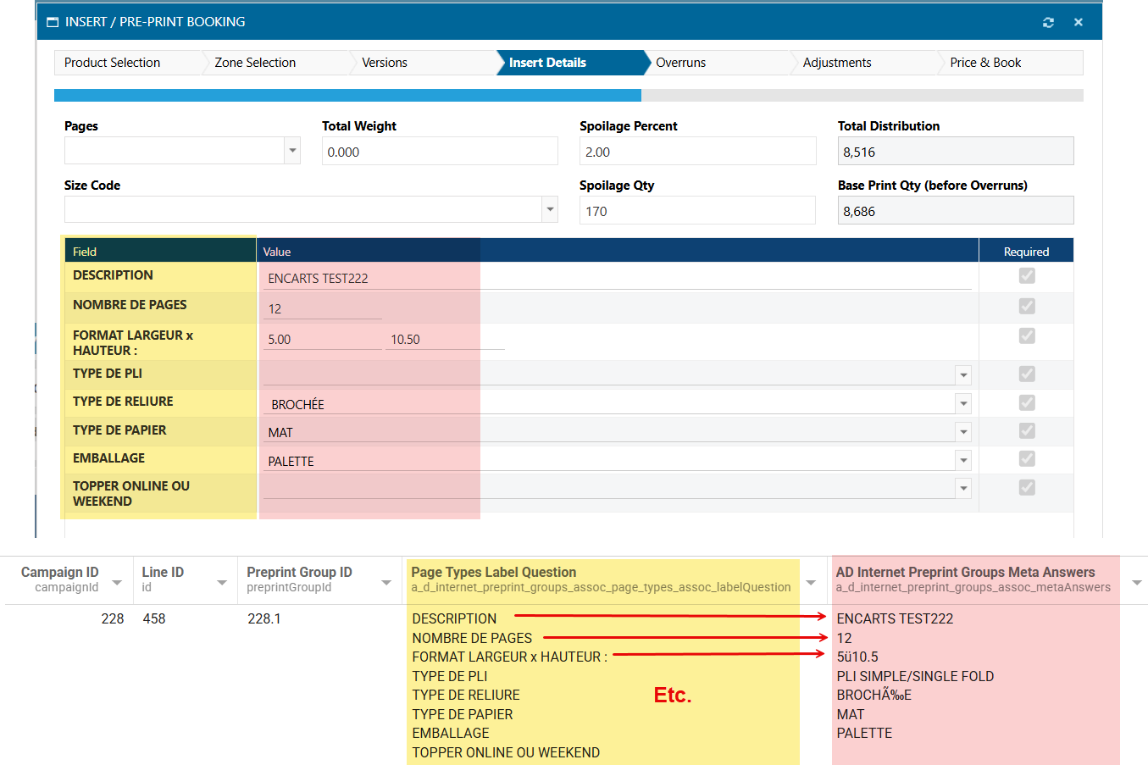The height and width of the screenshot is (765, 1148).
Task: Click the blue wizard progress bar
Action: pyautogui.click(x=347, y=96)
